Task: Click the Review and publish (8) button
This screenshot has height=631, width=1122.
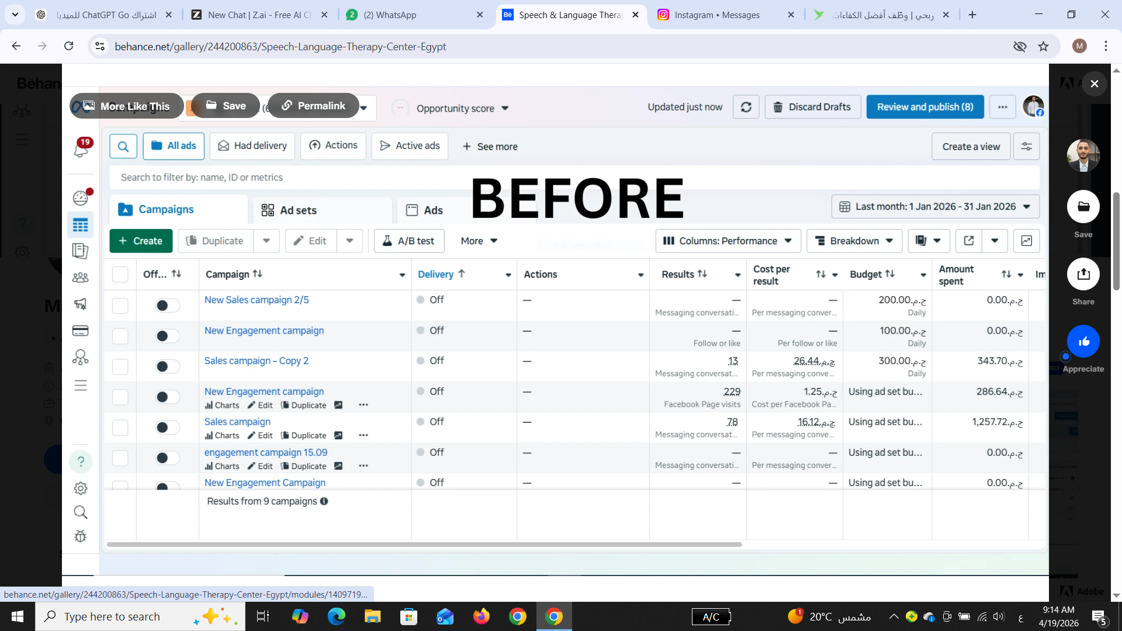Action: 924,107
